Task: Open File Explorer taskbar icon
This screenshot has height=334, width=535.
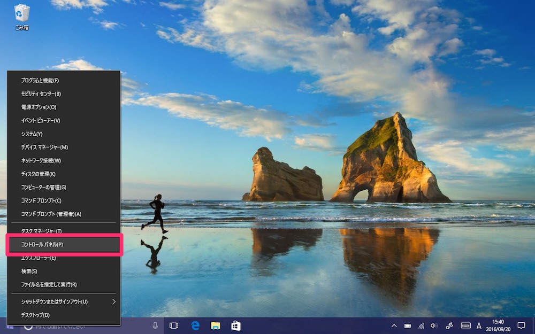Action: pos(215,326)
